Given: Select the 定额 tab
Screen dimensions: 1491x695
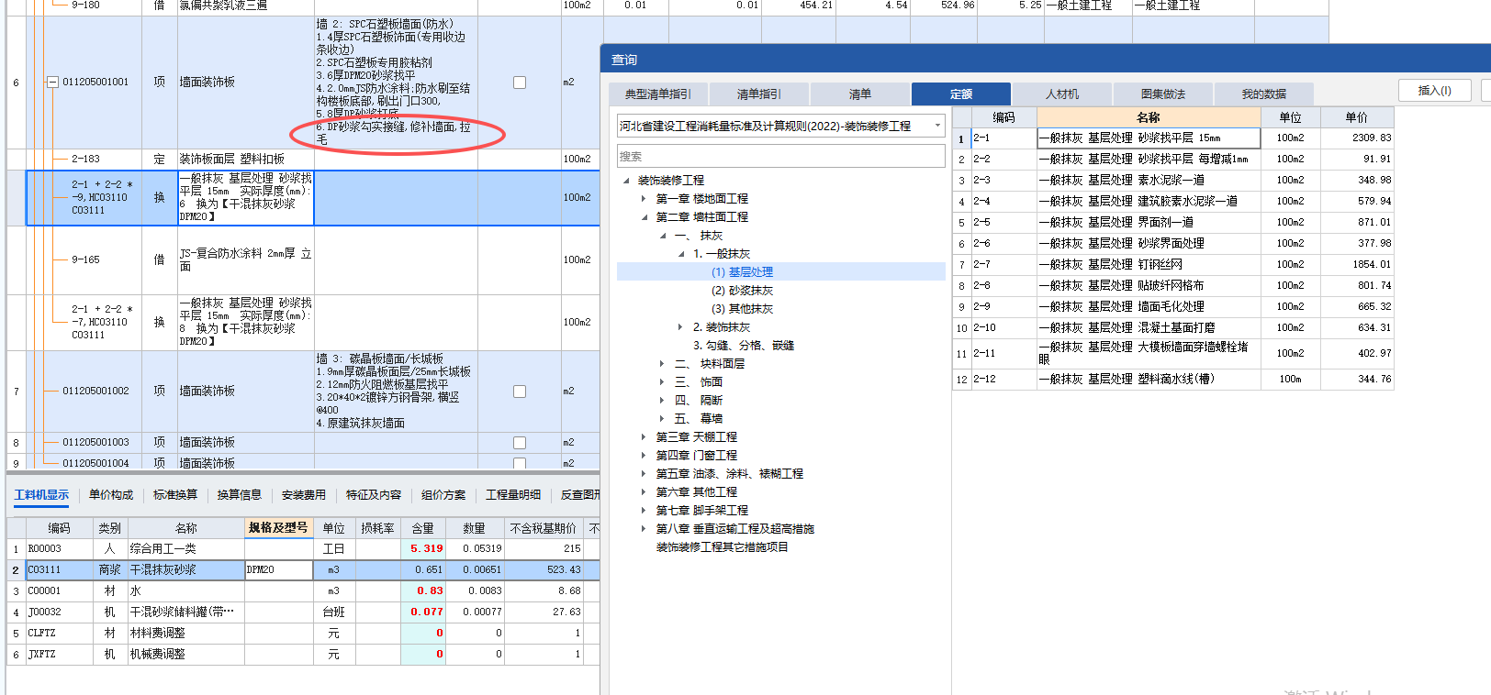Looking at the screenshot, I should 961,94.
